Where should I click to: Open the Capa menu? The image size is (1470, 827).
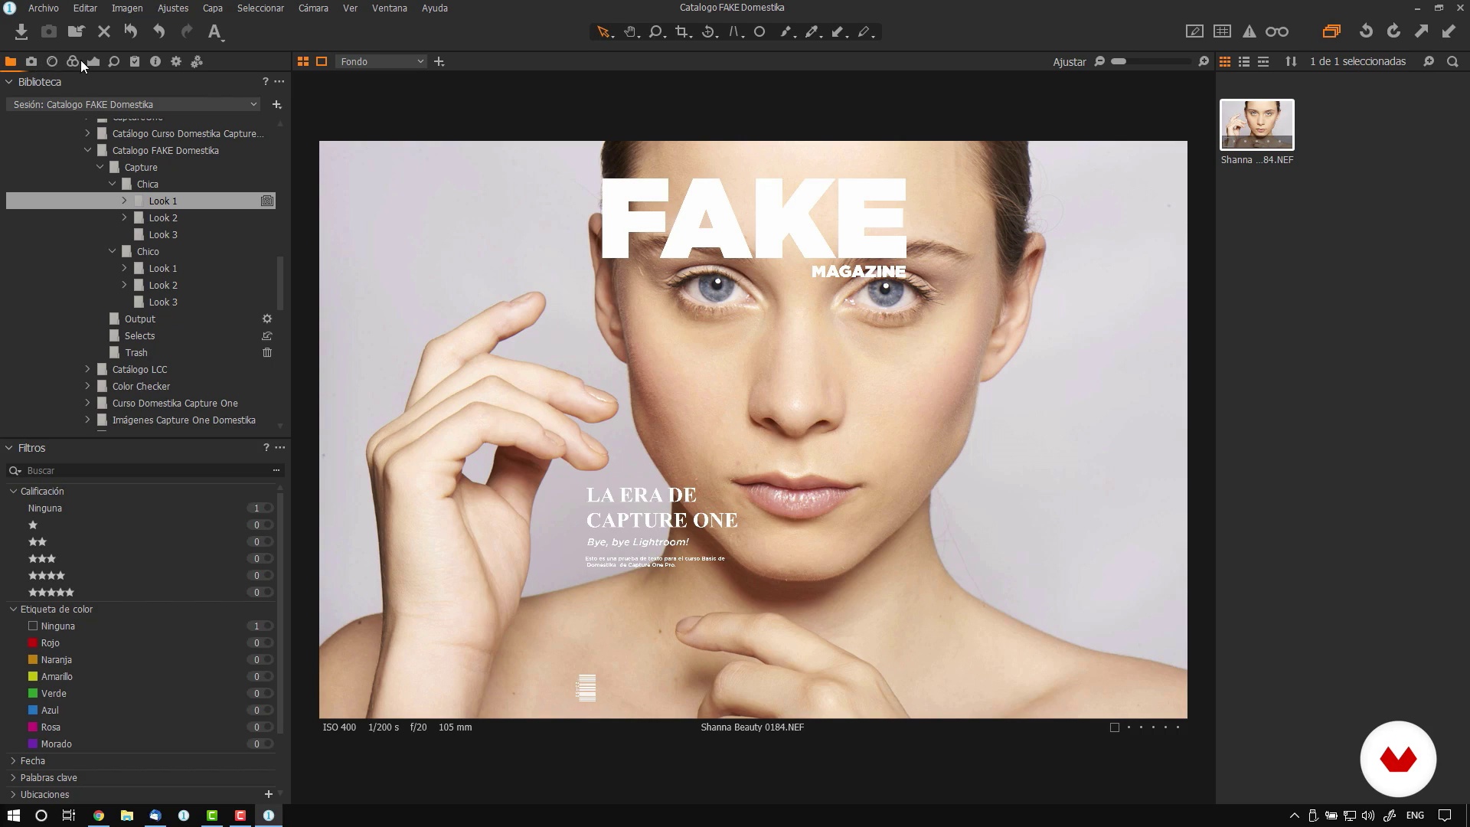coord(213,8)
